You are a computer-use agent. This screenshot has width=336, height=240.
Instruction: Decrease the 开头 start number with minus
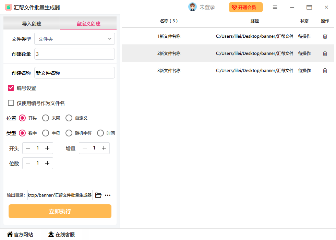(28, 148)
